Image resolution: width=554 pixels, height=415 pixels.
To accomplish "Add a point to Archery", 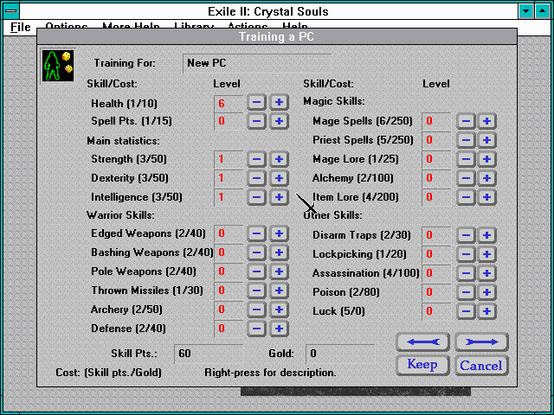I will pos(279,310).
